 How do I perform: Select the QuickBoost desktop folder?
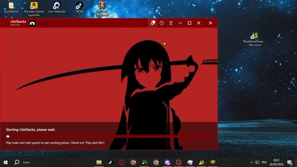[x=11, y=7]
